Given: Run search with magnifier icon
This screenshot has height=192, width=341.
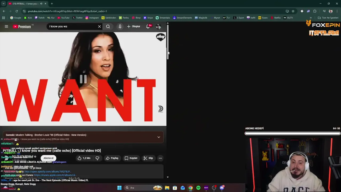Looking at the screenshot, I should (x=108, y=26).
